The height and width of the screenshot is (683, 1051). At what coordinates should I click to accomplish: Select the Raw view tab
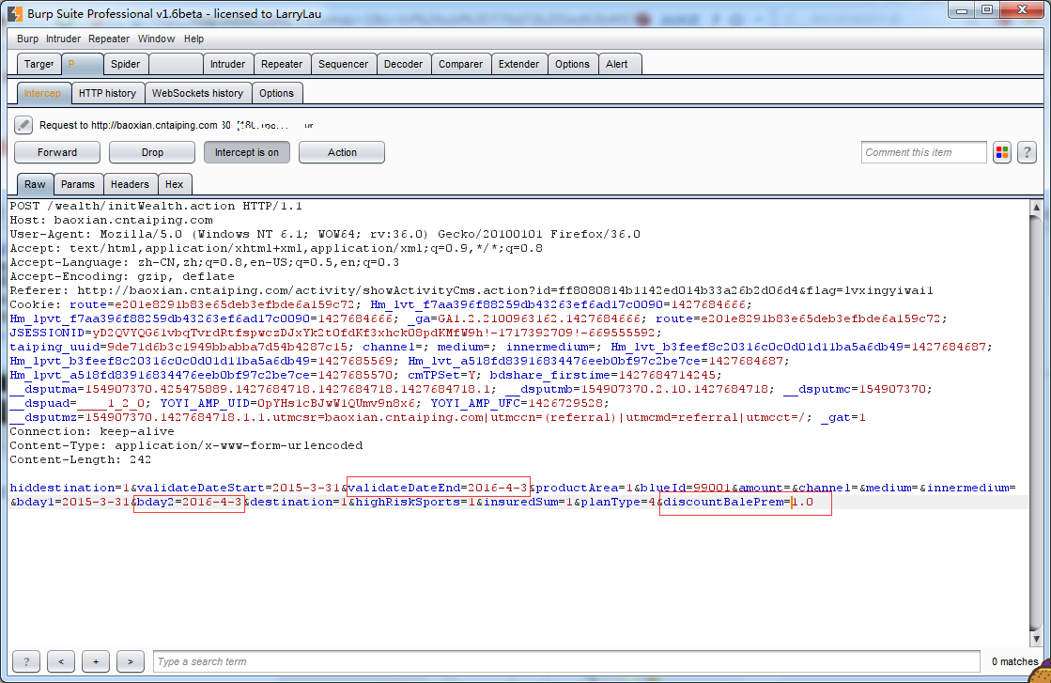tap(35, 184)
